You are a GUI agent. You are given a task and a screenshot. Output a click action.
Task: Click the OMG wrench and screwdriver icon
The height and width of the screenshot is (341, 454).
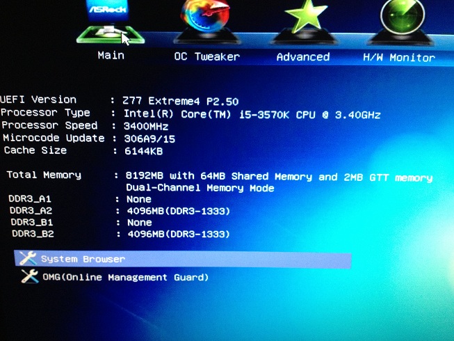click(29, 276)
